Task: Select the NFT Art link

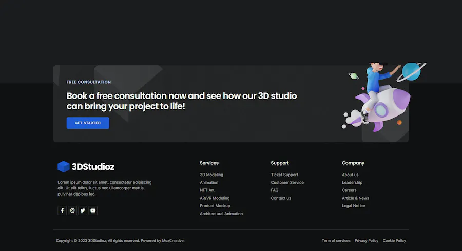Action: 207,190
